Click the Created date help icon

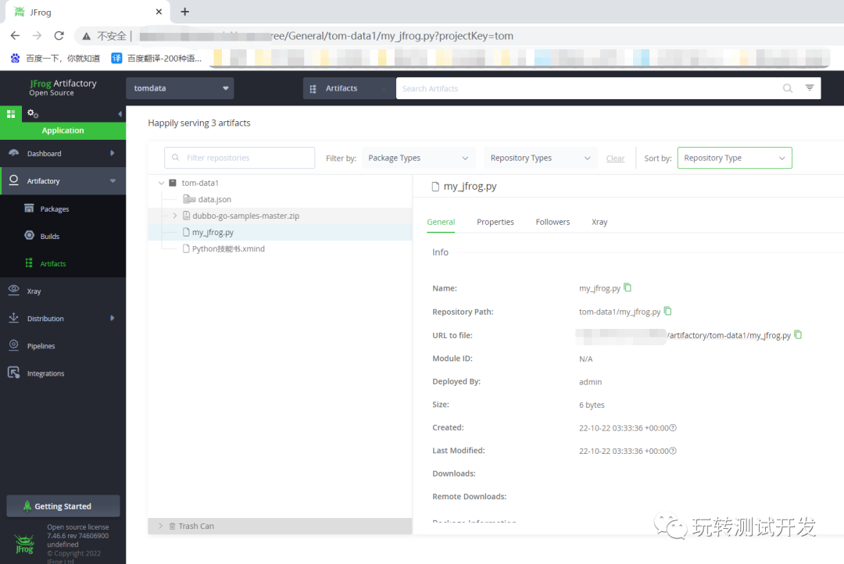tap(673, 428)
